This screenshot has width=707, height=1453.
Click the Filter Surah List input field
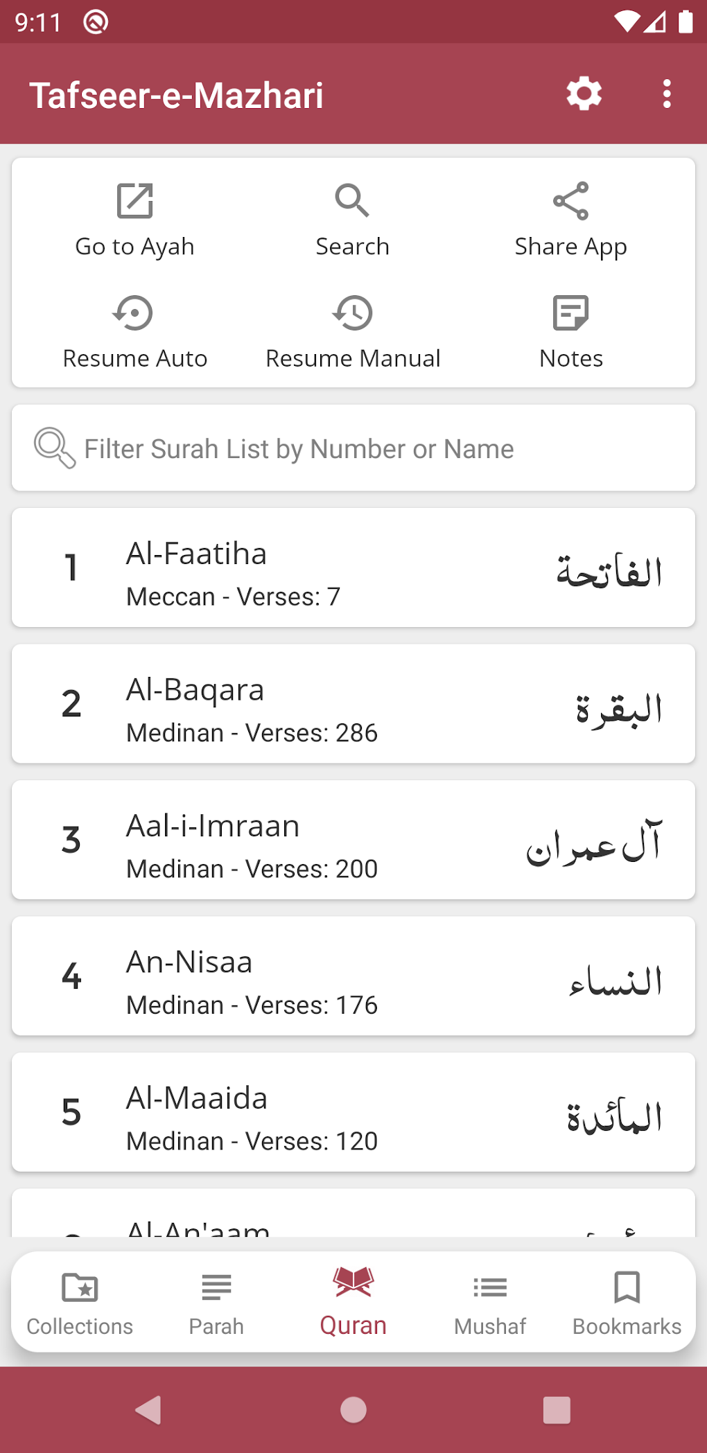click(353, 448)
